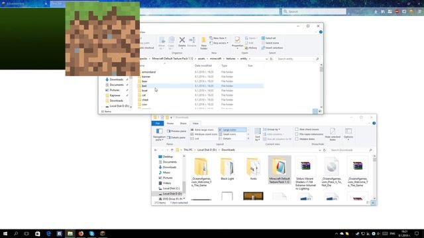Click the Copy to icon in the ribbon
The width and height of the screenshot is (424, 238).
point(171,43)
